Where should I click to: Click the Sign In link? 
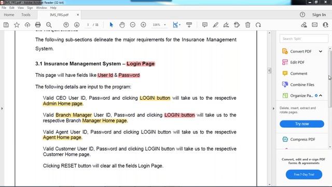pos(319,15)
